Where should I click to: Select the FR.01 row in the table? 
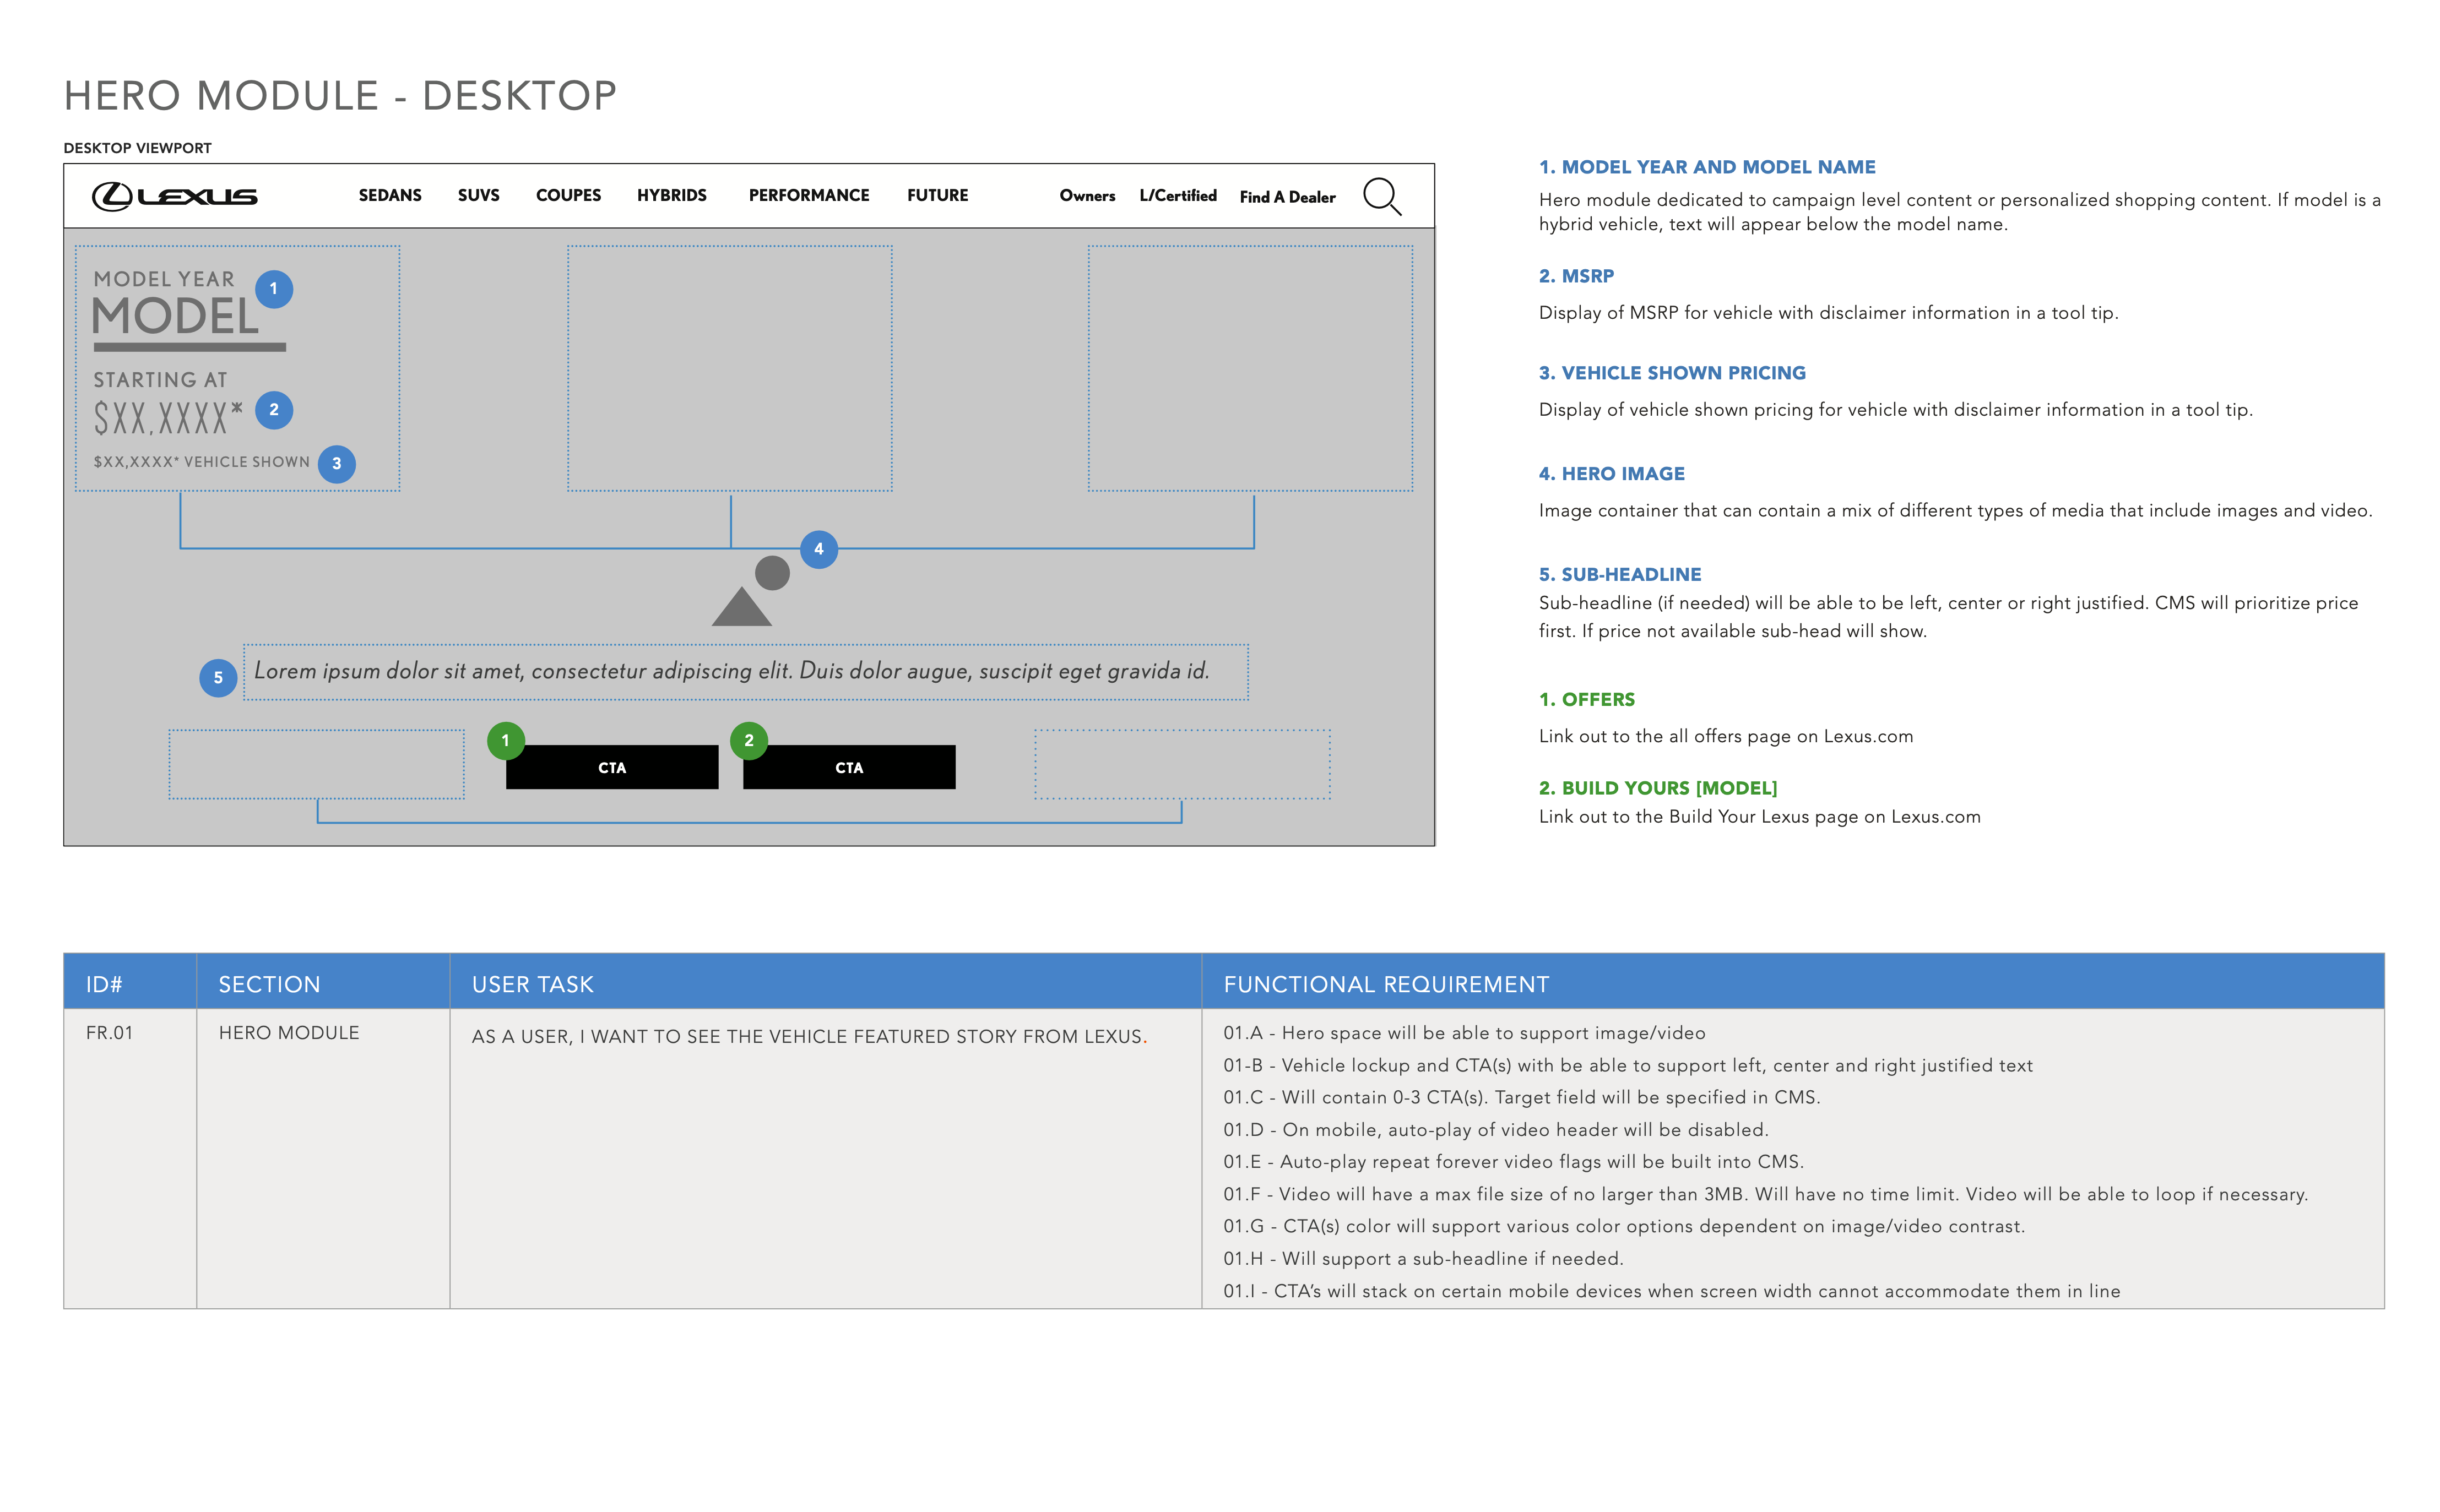[x=112, y=1033]
